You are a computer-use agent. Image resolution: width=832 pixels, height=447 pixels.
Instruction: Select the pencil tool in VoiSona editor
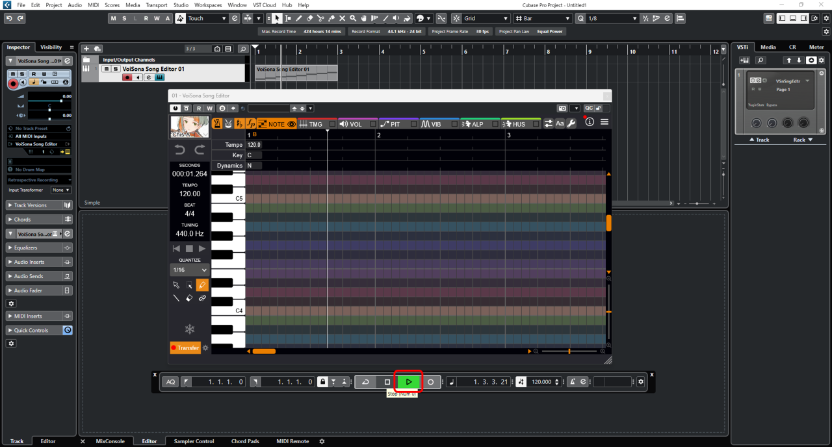click(202, 285)
